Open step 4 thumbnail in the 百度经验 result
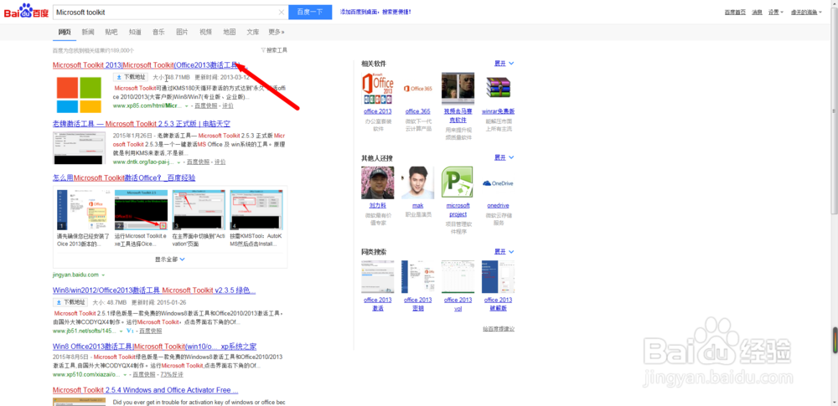 [x=256, y=210]
